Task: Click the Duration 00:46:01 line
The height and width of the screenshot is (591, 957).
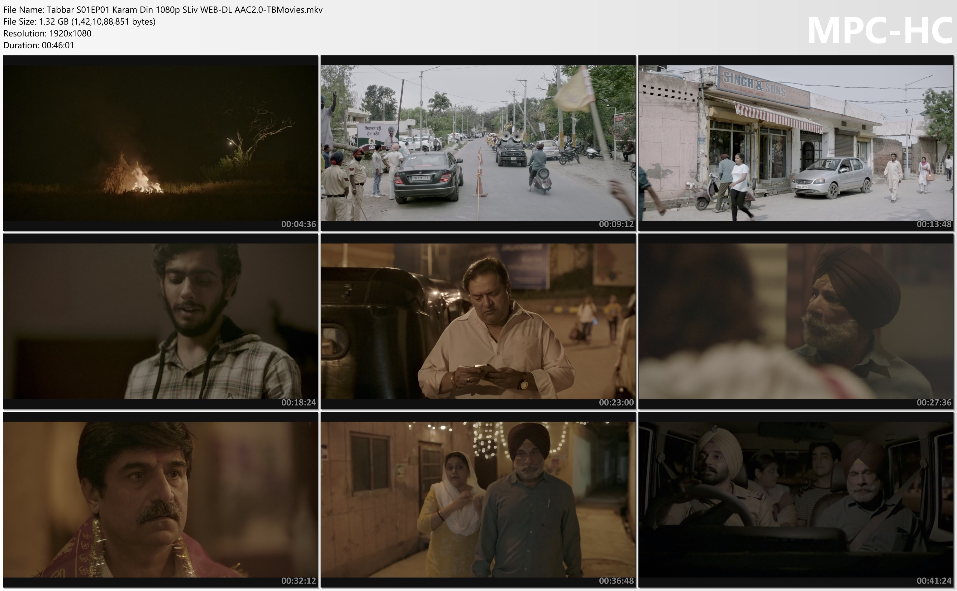Action: tap(39, 45)
